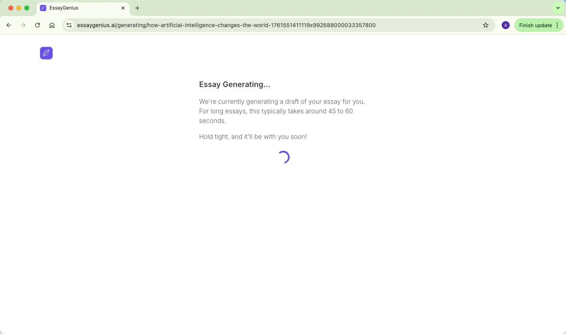Click the loading spinner
The image size is (566, 334).
point(284,157)
